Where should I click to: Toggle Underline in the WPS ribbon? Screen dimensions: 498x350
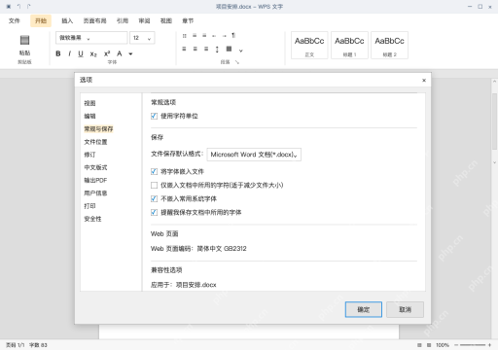point(81,53)
